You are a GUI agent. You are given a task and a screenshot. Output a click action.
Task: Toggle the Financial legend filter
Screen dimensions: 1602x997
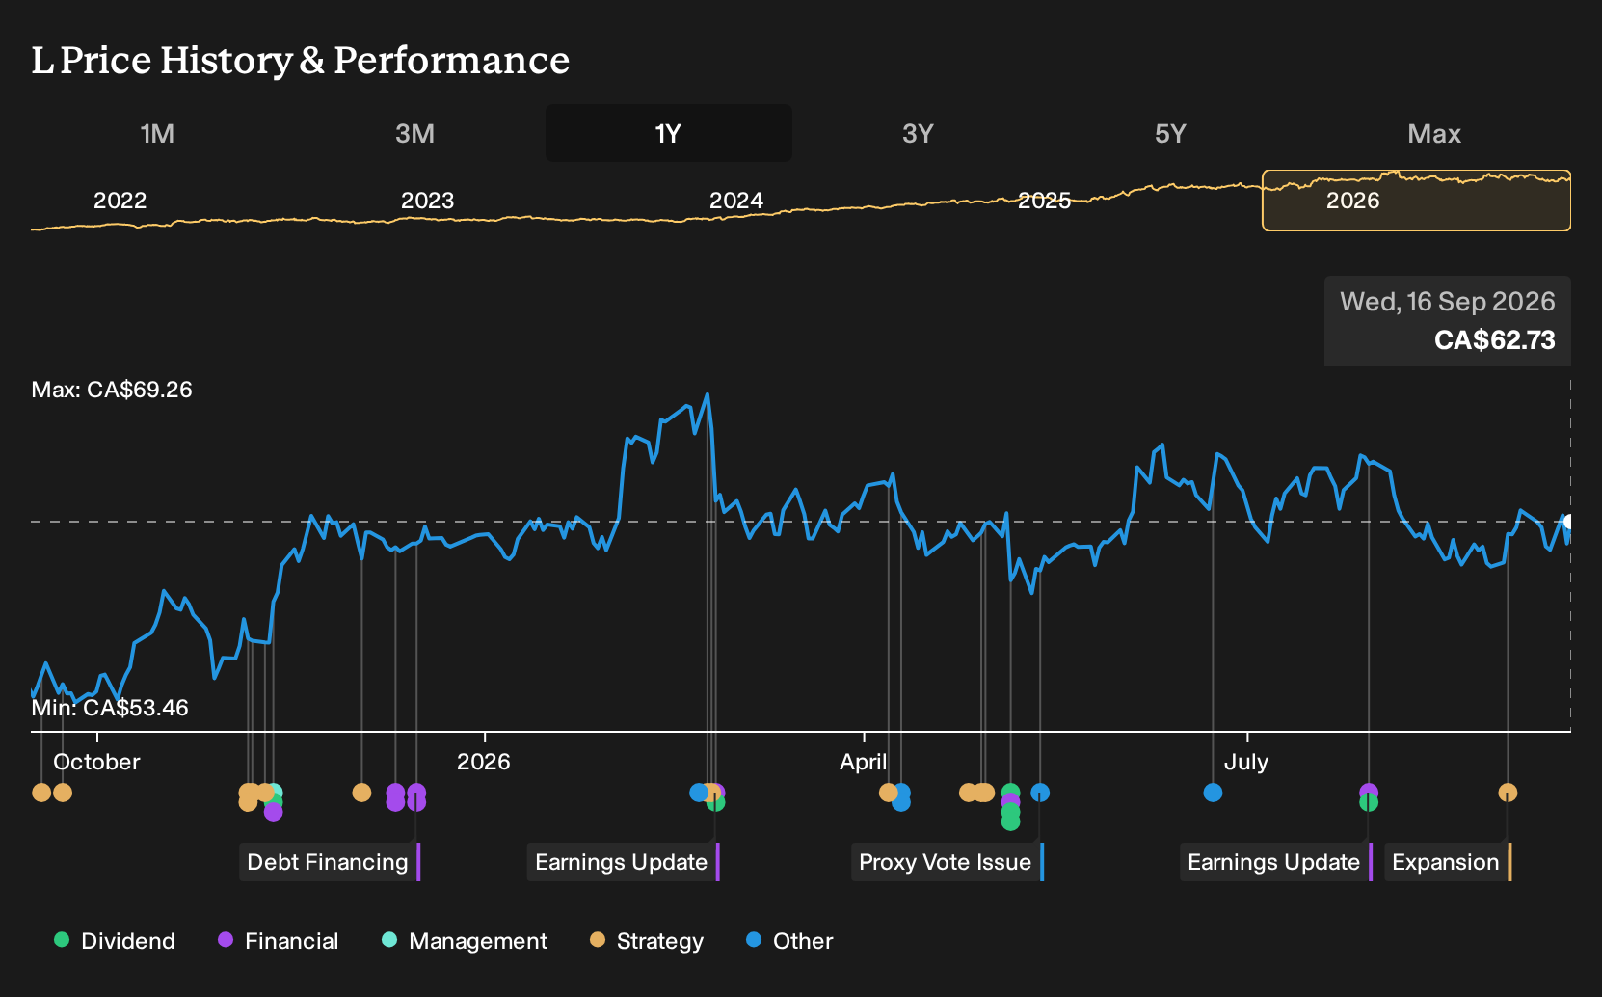tap(279, 941)
